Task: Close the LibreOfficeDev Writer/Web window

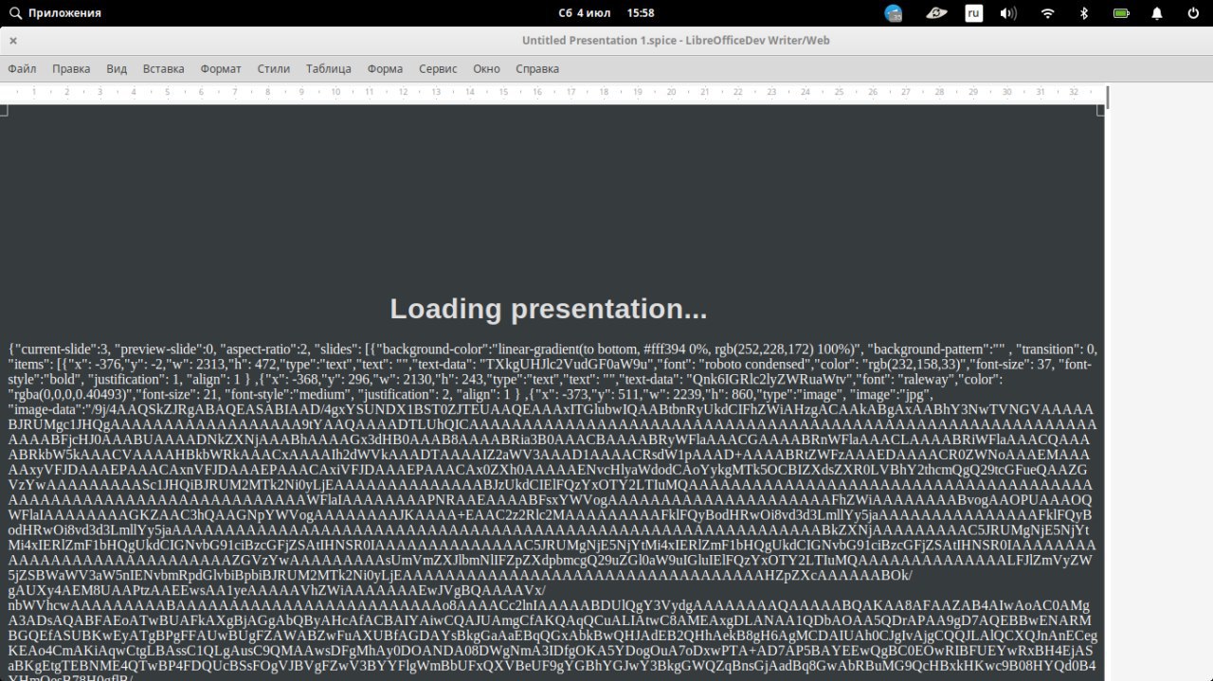Action: (13, 41)
